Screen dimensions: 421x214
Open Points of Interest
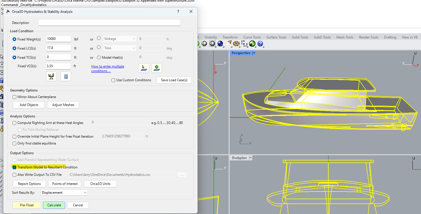65,184
